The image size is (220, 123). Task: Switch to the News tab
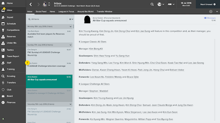[x=52, y=12]
